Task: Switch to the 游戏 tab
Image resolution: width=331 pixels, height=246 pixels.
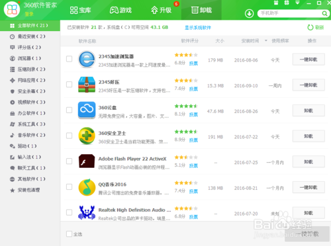Action: click(120, 10)
